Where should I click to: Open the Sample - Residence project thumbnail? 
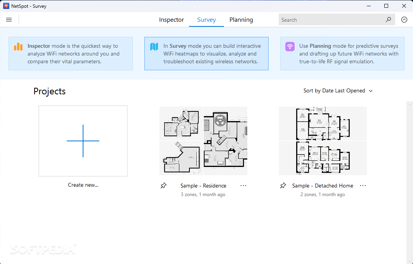pyautogui.click(x=203, y=141)
